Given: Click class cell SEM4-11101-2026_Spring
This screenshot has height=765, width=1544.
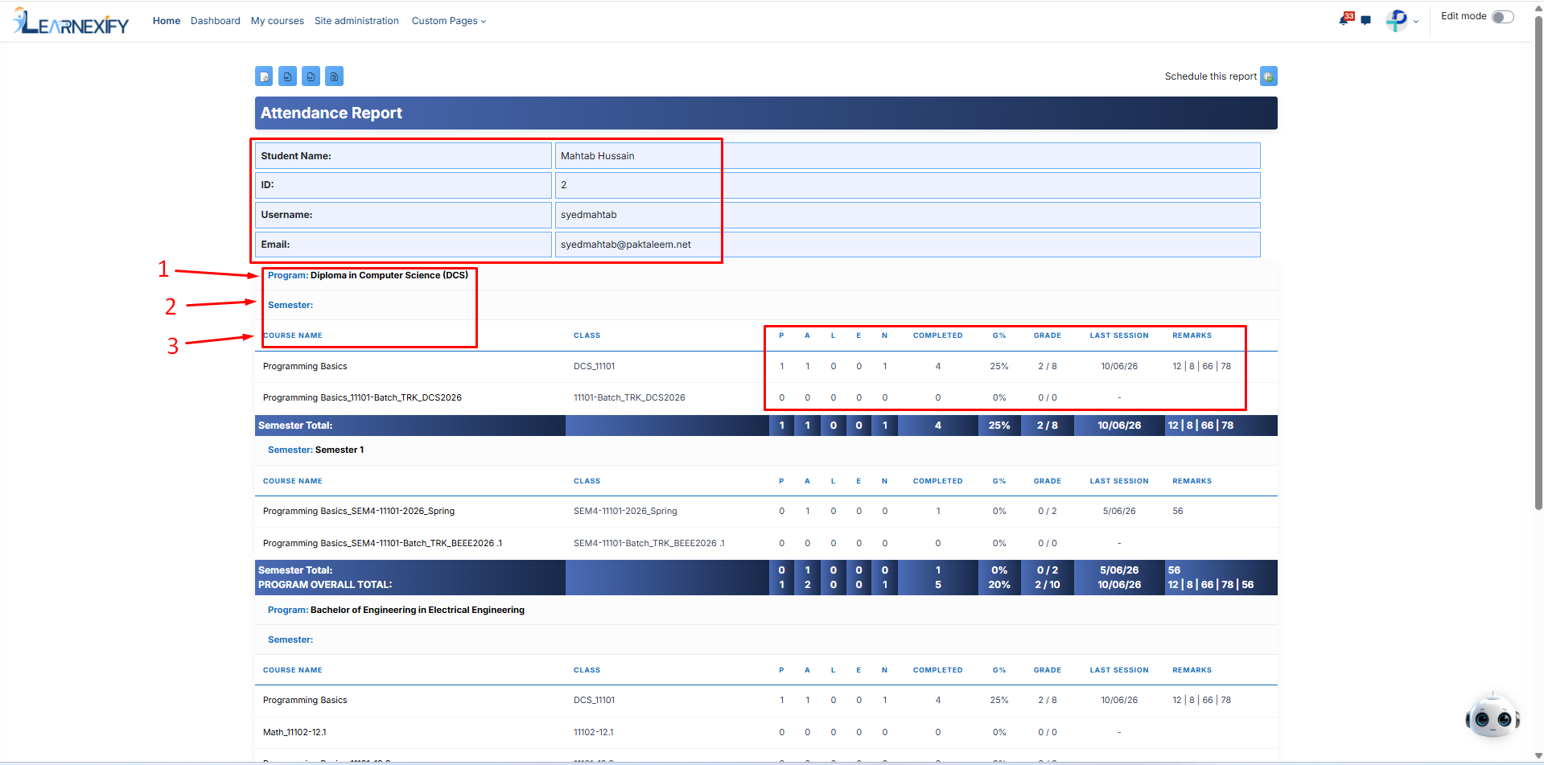Looking at the screenshot, I should (x=625, y=511).
